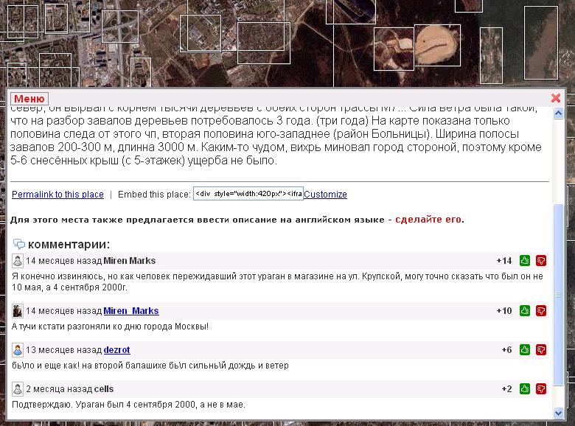Open the Permalink to this place link
Viewport: 575px width, 426px height.
pos(57,195)
